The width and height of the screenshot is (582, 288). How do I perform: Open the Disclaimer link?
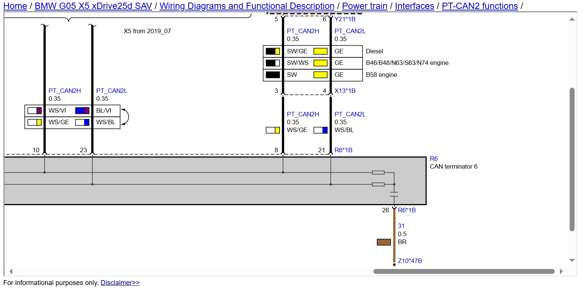[120, 283]
